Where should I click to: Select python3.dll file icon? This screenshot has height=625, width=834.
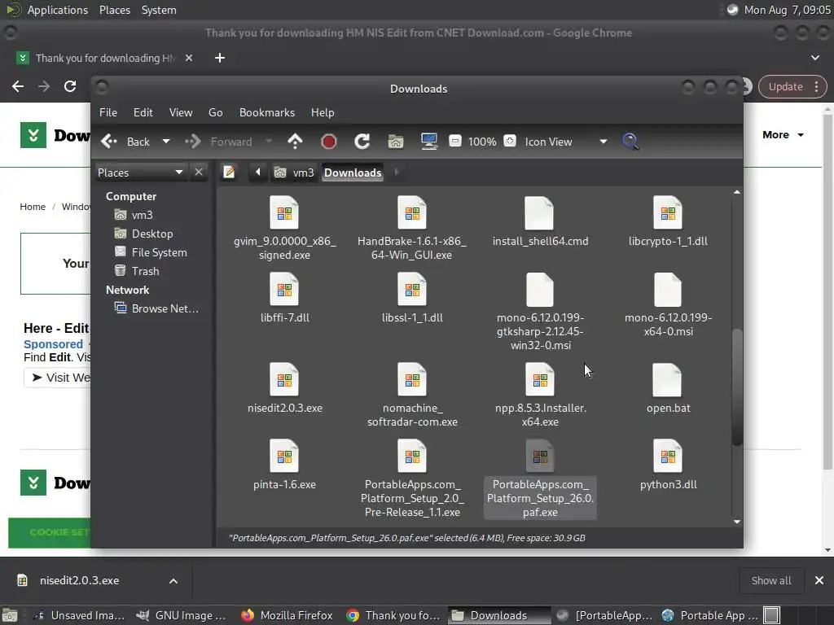coord(668,456)
